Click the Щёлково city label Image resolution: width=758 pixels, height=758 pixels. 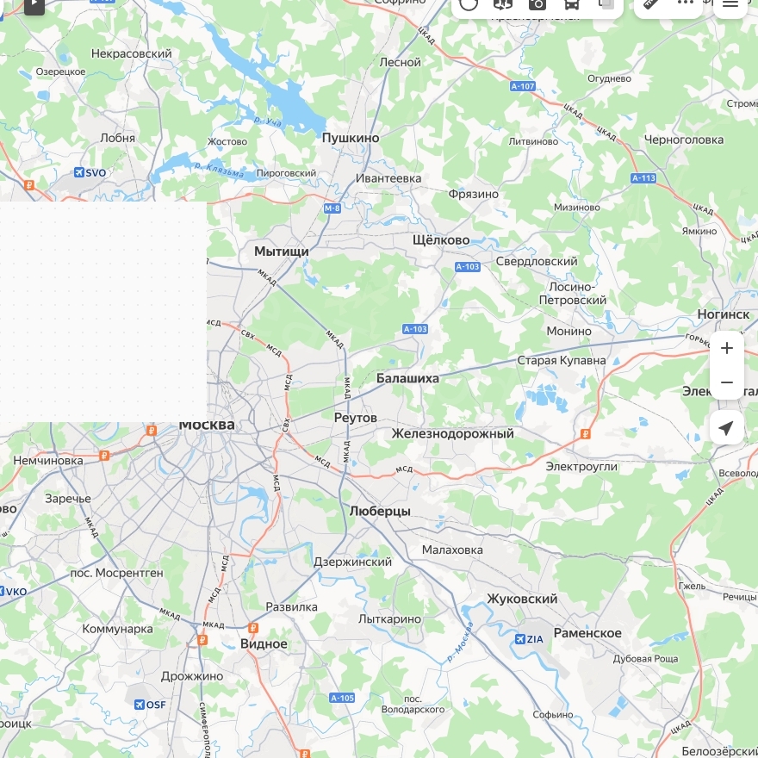click(x=441, y=239)
